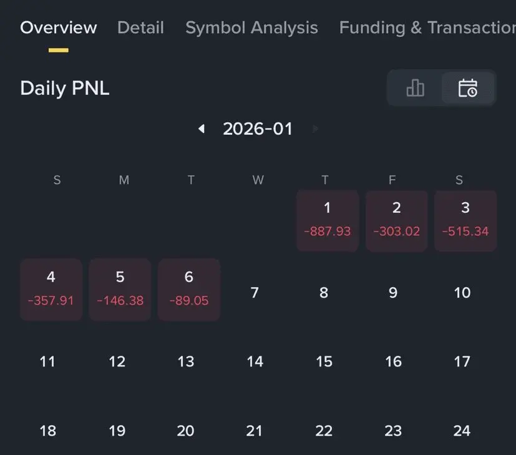The width and height of the screenshot is (516, 455).
Task: Select January 3 with -515.34 loss
Action: tap(465, 221)
